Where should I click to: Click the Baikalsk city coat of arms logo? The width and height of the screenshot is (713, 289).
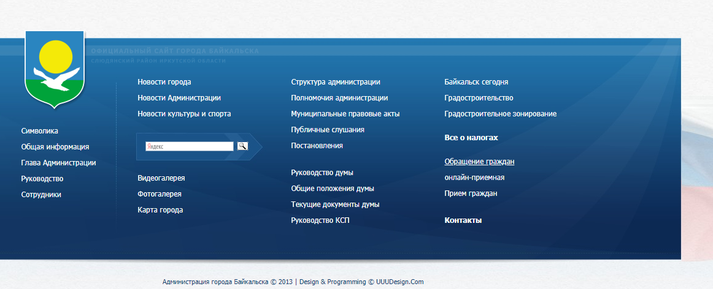click(55, 70)
